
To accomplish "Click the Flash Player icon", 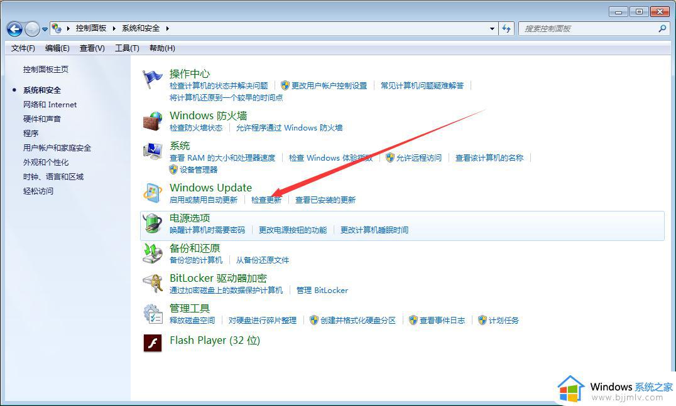I will (153, 343).
